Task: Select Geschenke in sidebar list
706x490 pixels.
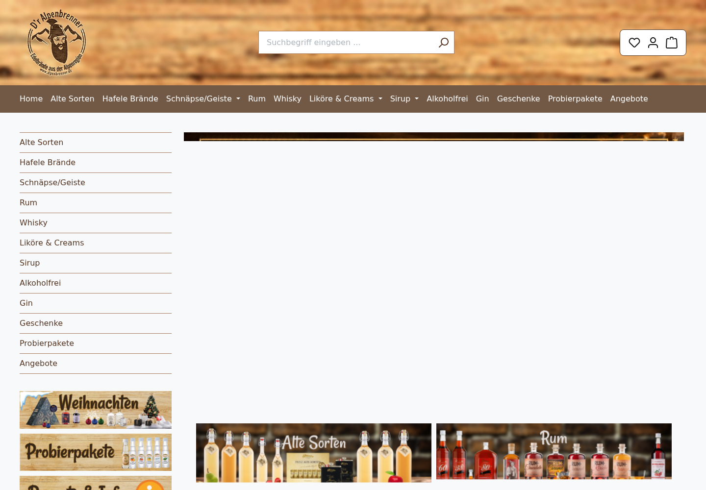Action: click(96, 323)
